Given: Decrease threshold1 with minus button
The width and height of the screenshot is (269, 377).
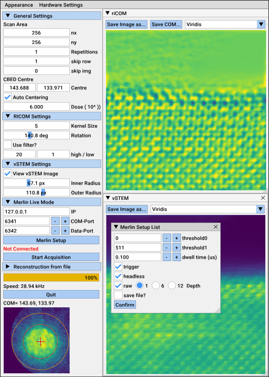Looking at the screenshot, I should [167, 248].
